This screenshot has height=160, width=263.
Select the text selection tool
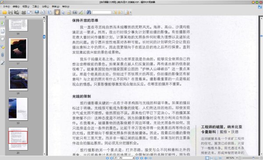(x=69, y=12)
